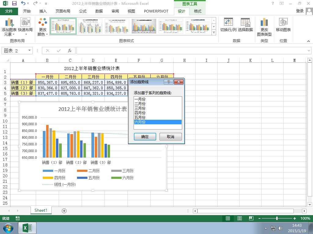Switch to Page Layout view button
This screenshot has width=313, height=234.
240,218
